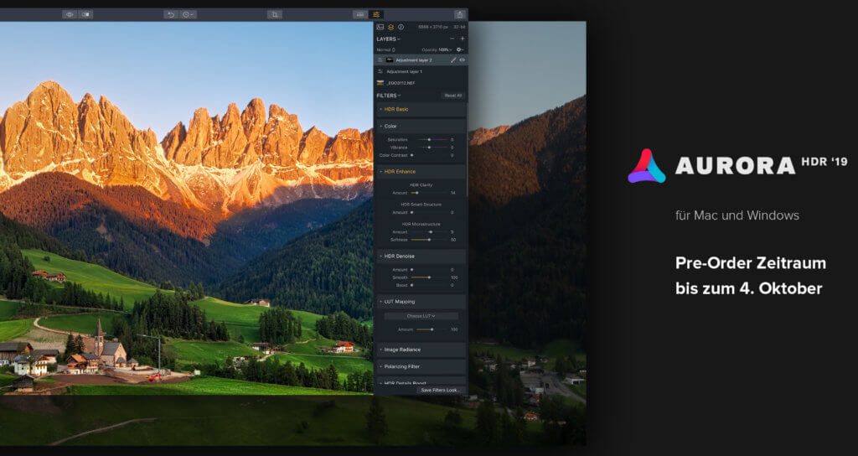Adjust HDR Microstructure Amount slider

pos(430,232)
